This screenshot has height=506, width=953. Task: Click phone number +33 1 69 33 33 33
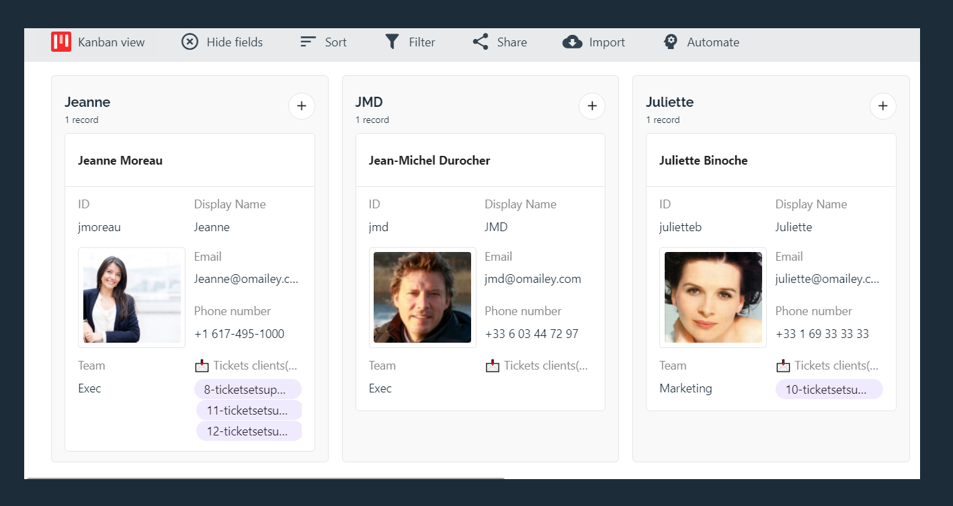point(823,334)
